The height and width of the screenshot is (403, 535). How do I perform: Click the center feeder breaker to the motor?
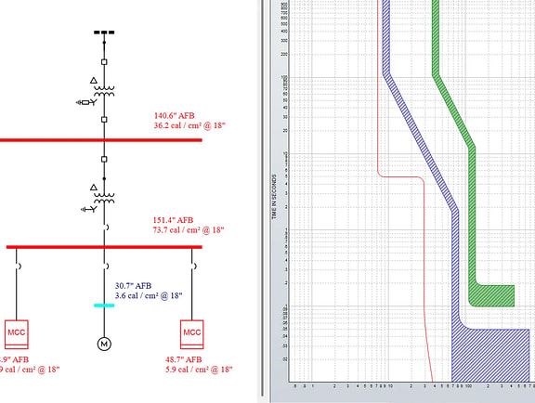point(106,266)
